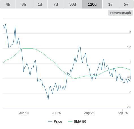Click the Sep '25 axis label

pyautogui.click(x=123, y=113)
